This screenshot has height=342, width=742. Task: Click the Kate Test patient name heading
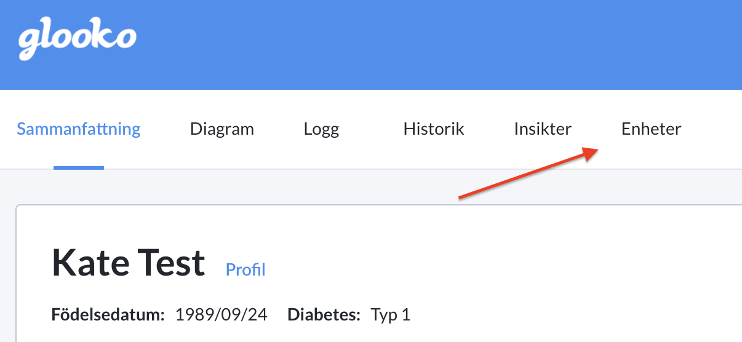coord(129,263)
